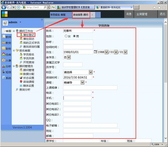Screen dimensions: 168x147
Task: Collapse the 顾问管理员 tree node
Action: [14, 66]
